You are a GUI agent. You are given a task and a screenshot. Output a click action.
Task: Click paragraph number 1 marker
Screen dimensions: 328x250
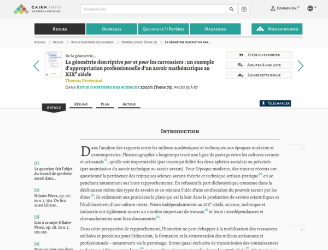coord(302,148)
